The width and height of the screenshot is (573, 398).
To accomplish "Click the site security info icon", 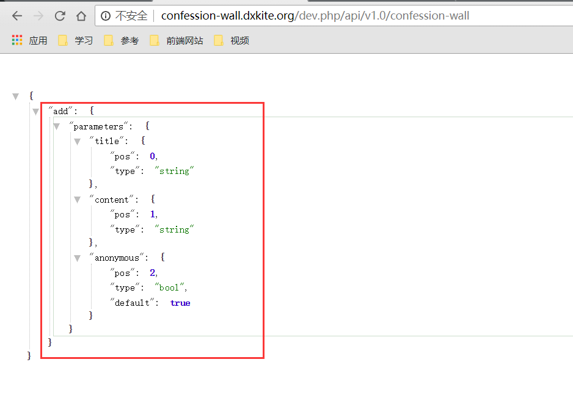I will (x=106, y=16).
